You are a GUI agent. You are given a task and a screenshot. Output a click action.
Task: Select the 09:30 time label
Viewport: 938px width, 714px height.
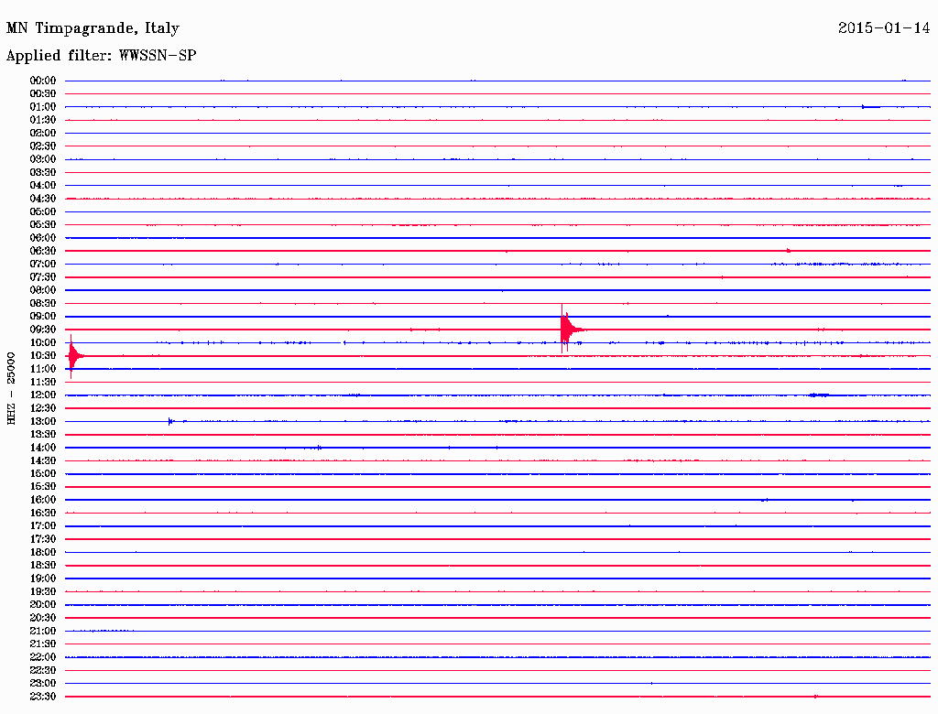click(43, 330)
